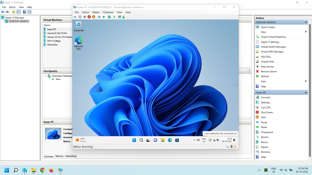Toggle Show/Hide Action Pane toolbar button
This screenshot has width=312, height=175.
pyautogui.click(x=29, y=12)
